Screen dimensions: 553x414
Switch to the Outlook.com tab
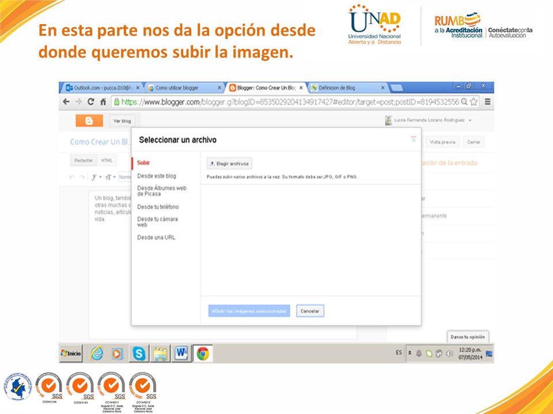pos(101,87)
